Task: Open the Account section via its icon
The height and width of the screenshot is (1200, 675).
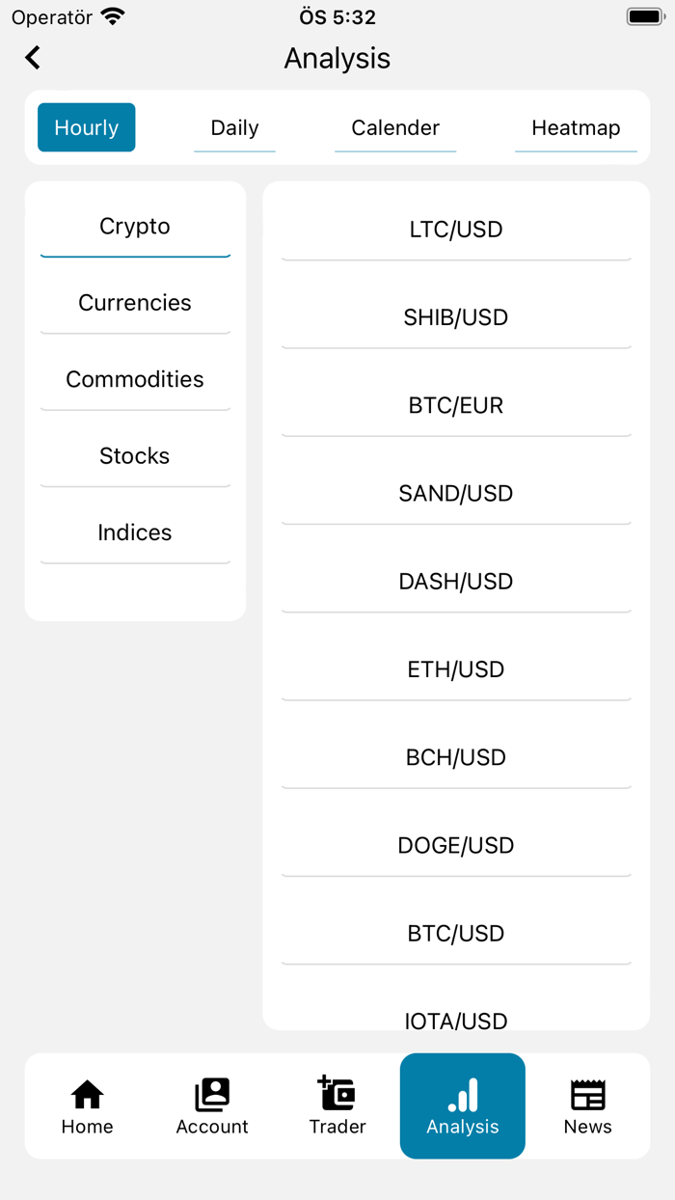Action: 212,1094
